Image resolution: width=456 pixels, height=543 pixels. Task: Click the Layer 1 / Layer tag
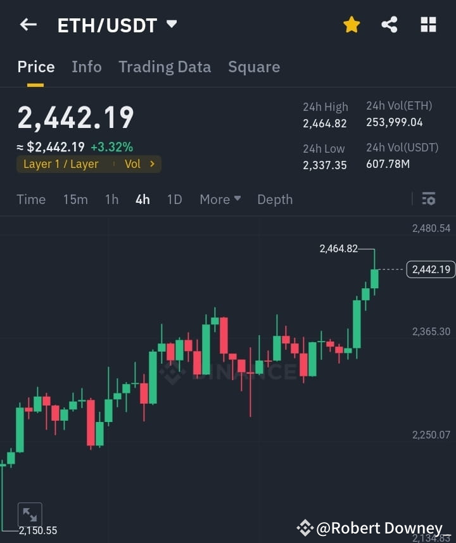click(x=62, y=163)
